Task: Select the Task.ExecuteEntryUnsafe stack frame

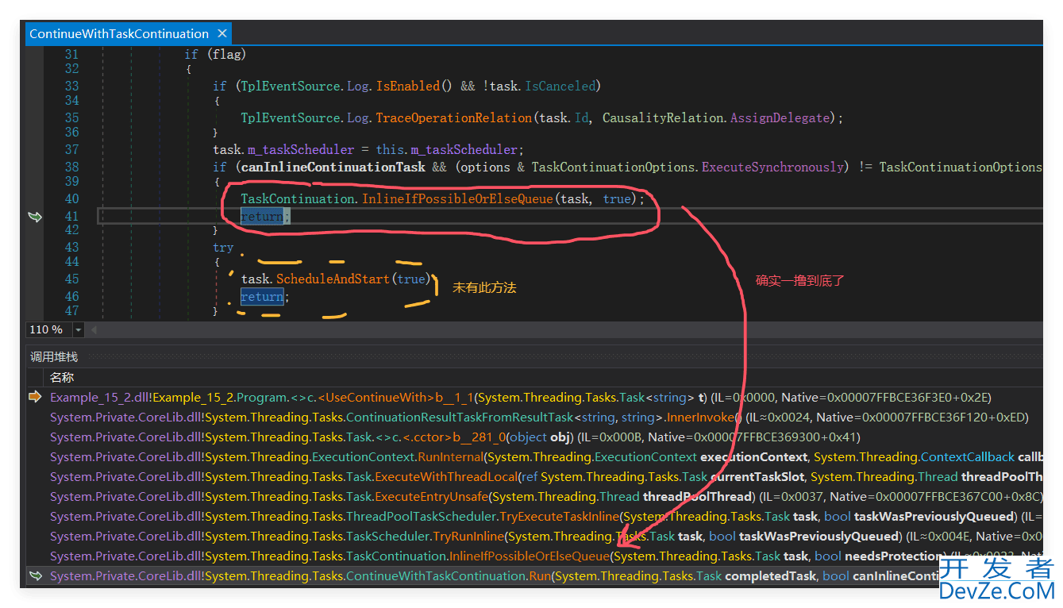Action: click(x=535, y=496)
